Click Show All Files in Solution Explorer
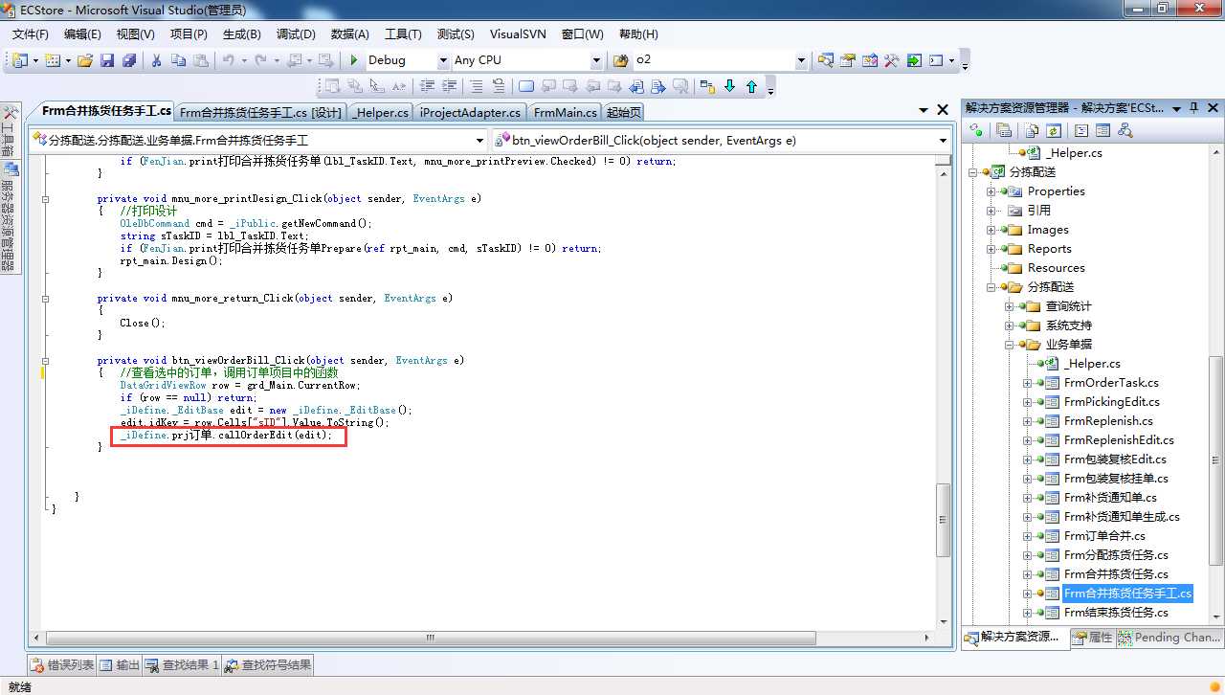 (x=1032, y=130)
